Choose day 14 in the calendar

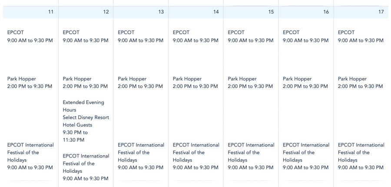point(216,12)
